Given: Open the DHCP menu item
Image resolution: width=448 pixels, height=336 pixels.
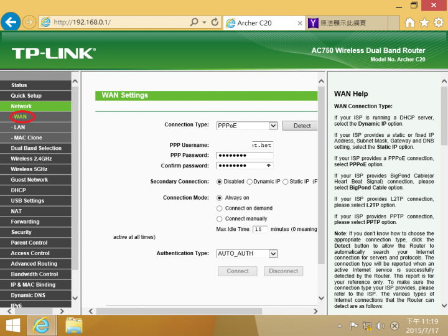Looking at the screenshot, I should 35,190.
